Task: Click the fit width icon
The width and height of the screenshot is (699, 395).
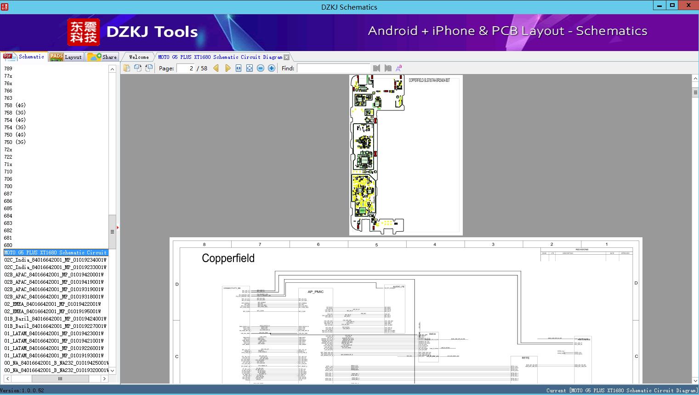Action: coord(239,68)
